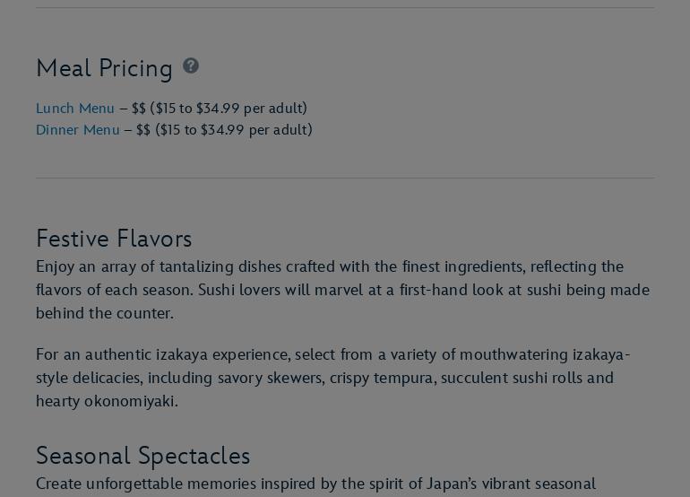
Task: Click the Seasonal Spectacles heading
Action: click(142, 456)
